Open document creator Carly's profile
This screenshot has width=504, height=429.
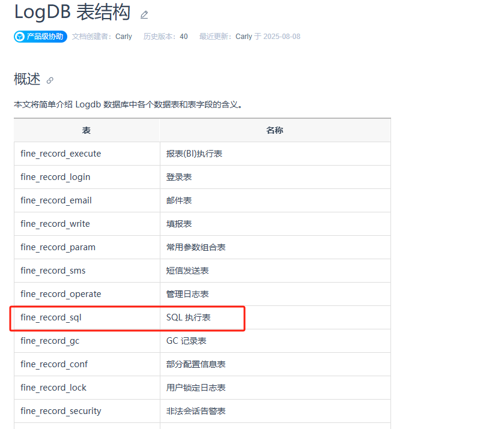pyautogui.click(x=123, y=37)
